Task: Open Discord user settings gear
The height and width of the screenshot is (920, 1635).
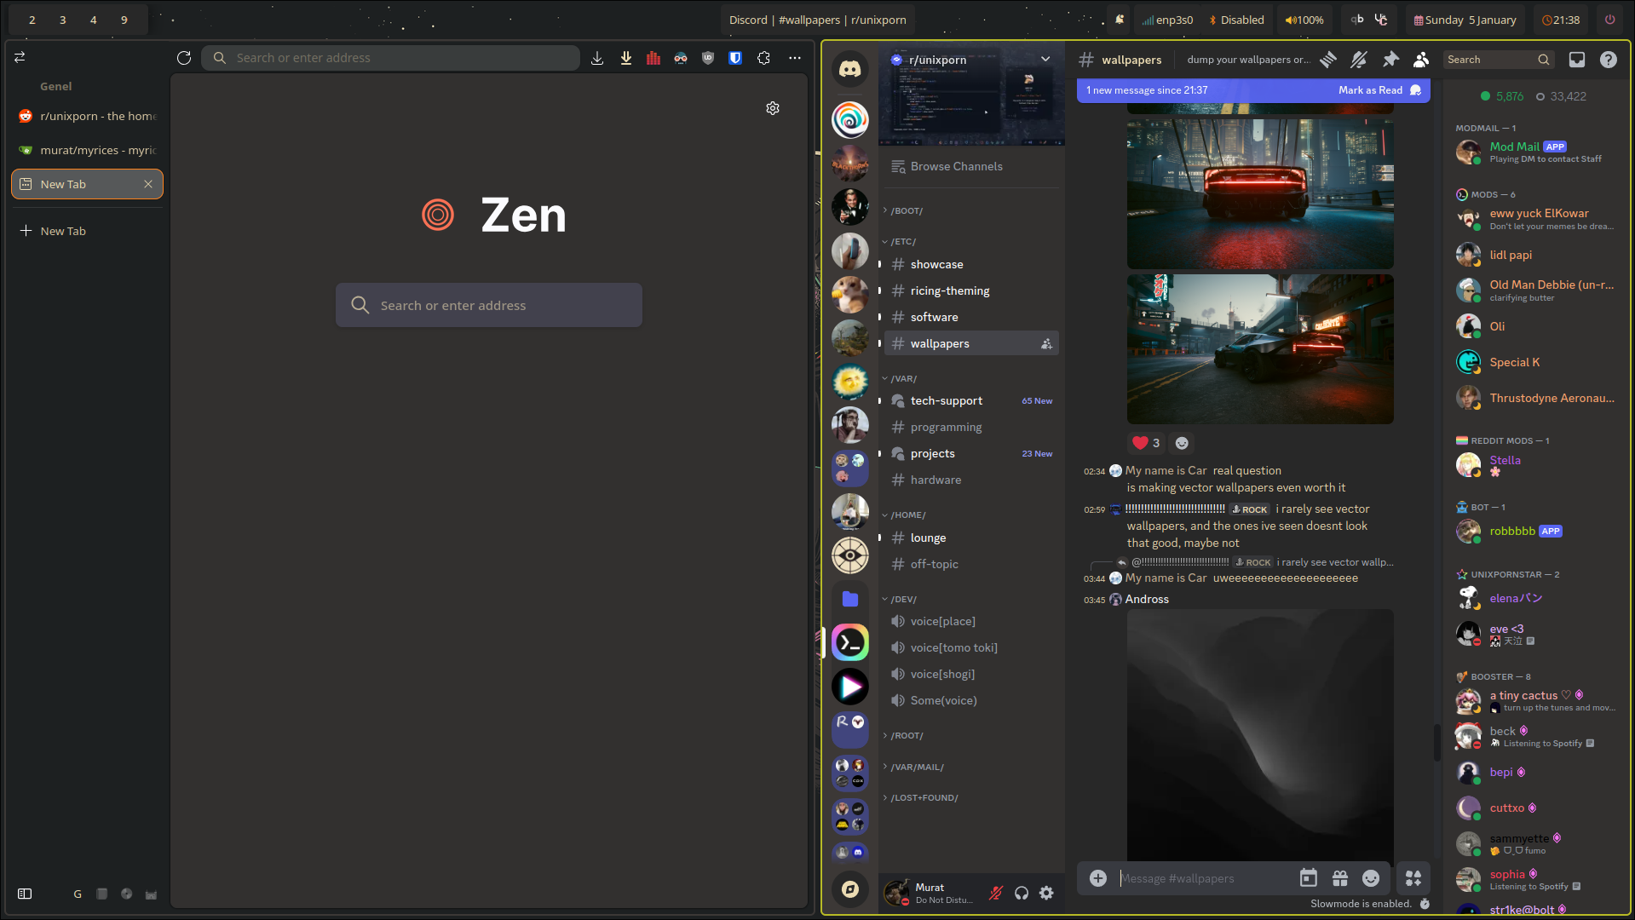Action: 1046,893
